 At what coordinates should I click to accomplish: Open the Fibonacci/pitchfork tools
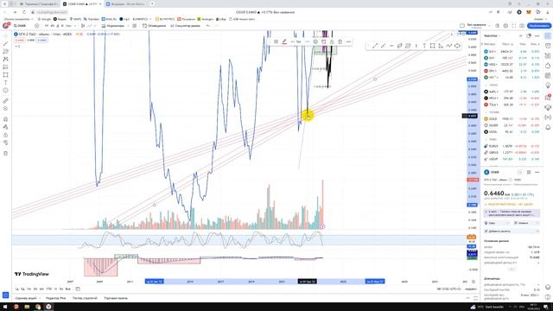pyautogui.click(x=5, y=52)
